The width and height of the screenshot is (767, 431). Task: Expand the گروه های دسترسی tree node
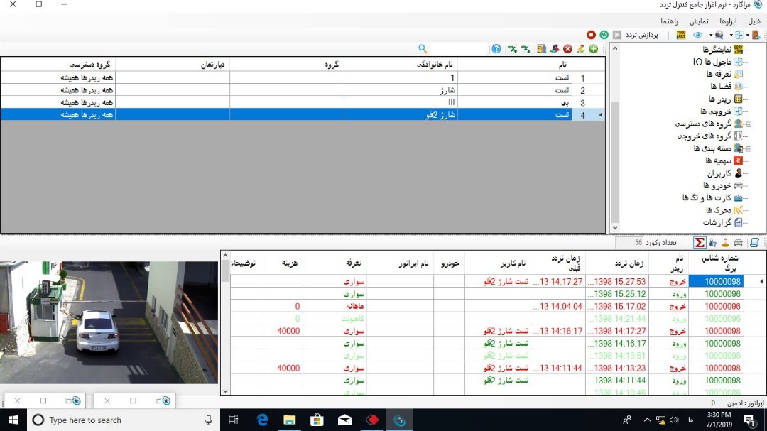click(749, 124)
